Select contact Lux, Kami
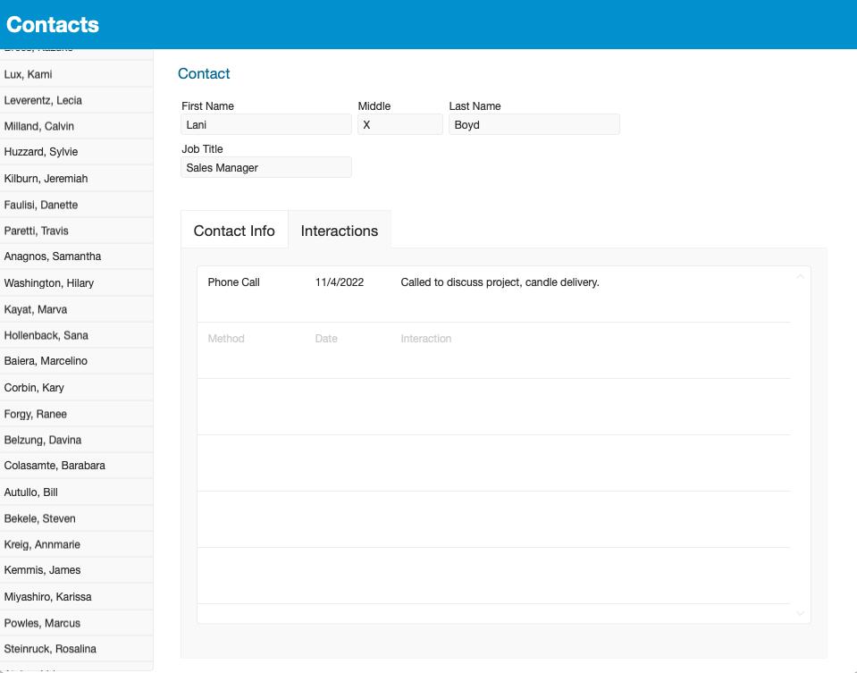The image size is (857, 673). [76, 73]
